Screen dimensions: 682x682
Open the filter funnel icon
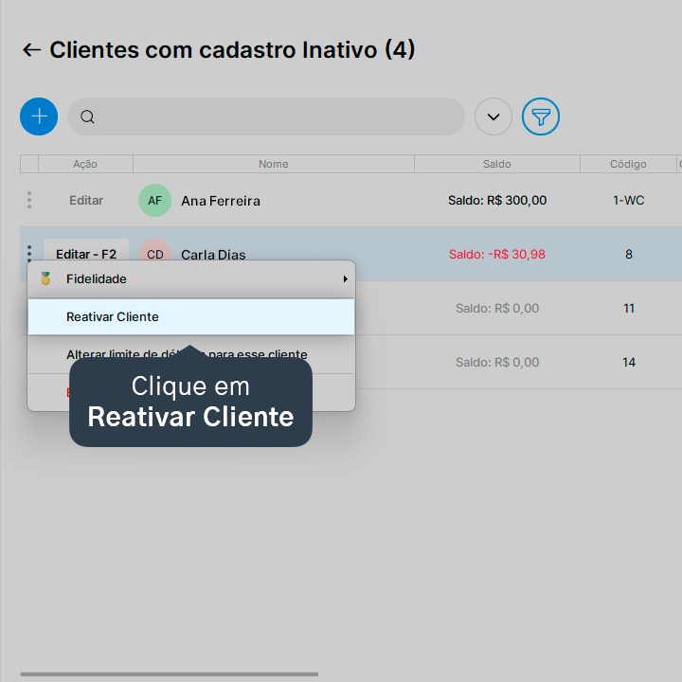tap(541, 117)
